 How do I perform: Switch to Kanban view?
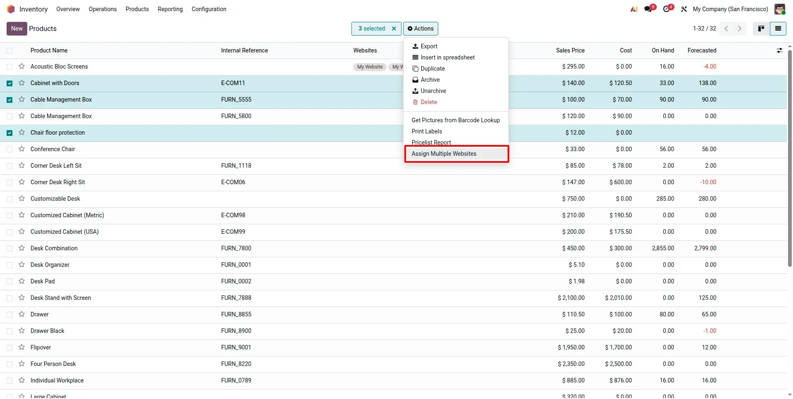click(761, 28)
